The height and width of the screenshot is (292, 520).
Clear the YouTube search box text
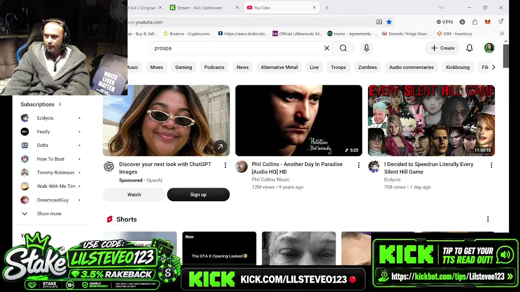point(327,48)
